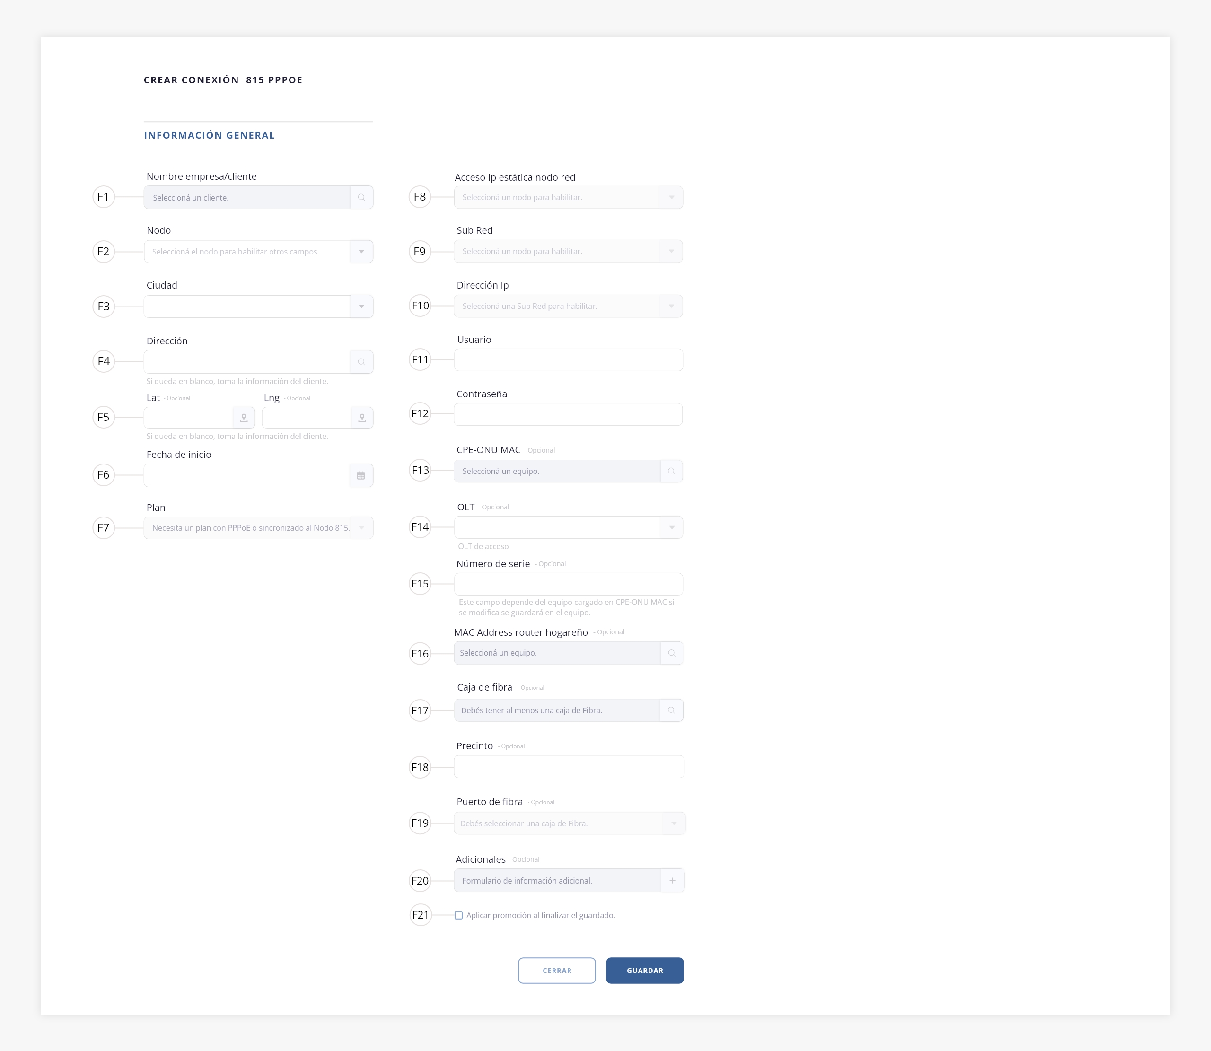Focus the Contraseña input field
1211x1051 pixels.
pos(568,415)
